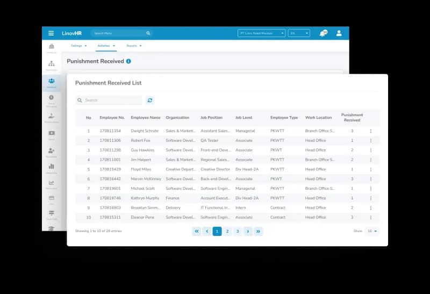This screenshot has width=430, height=294.
Task: Open the Activities menu tab
Action: pos(106,46)
